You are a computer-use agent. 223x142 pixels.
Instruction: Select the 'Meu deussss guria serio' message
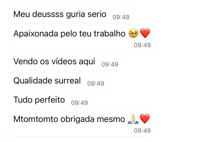[x=71, y=14]
